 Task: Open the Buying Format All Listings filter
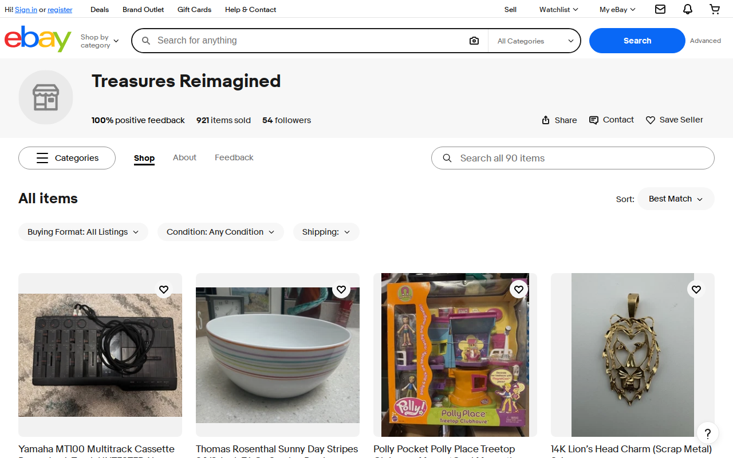tap(83, 232)
